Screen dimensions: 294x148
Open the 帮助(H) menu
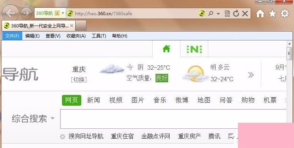tap(120, 36)
